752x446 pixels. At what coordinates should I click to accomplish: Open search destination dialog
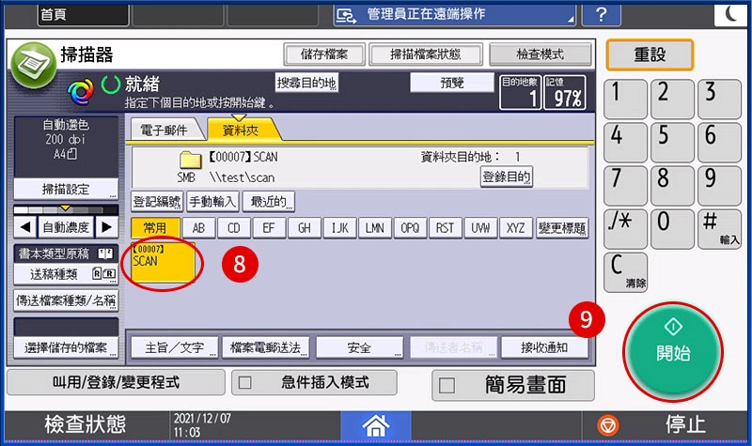point(306,83)
